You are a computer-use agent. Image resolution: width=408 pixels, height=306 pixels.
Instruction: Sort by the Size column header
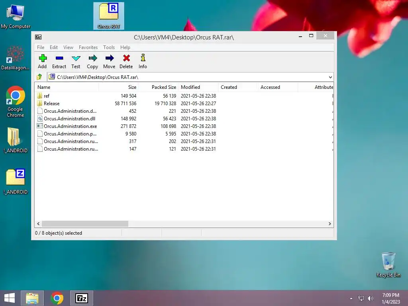(119, 87)
